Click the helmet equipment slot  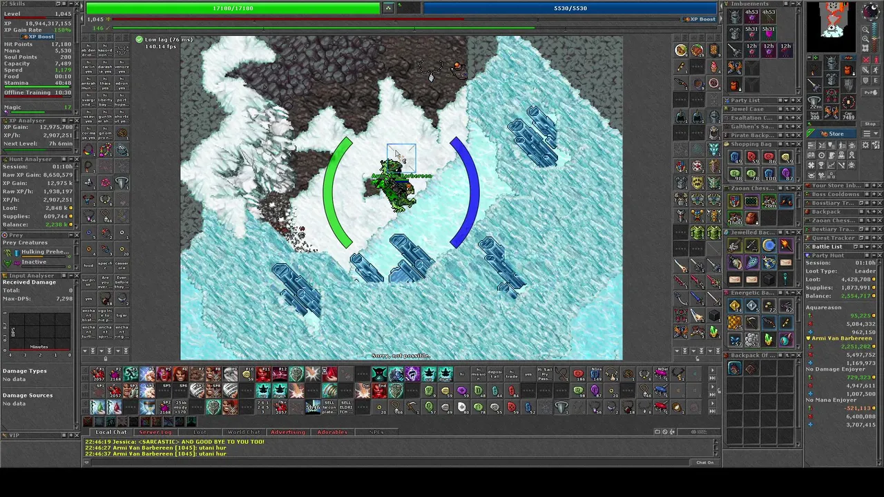coord(832,62)
